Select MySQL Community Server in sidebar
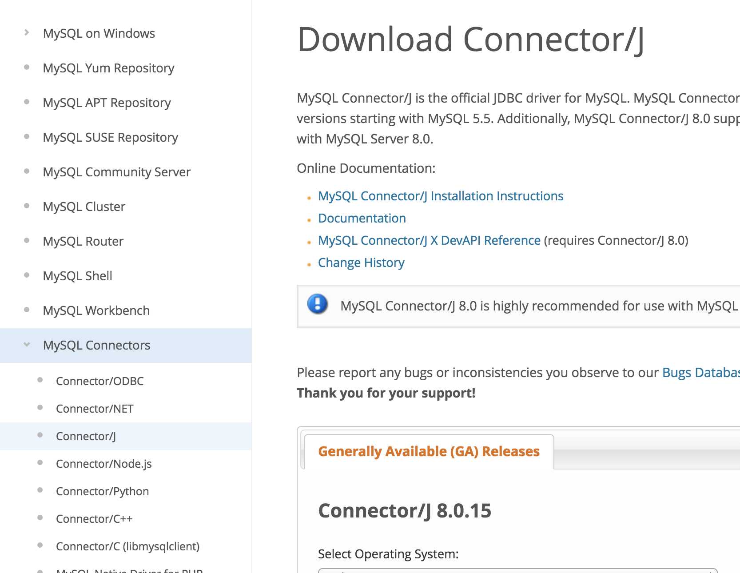 (x=116, y=172)
